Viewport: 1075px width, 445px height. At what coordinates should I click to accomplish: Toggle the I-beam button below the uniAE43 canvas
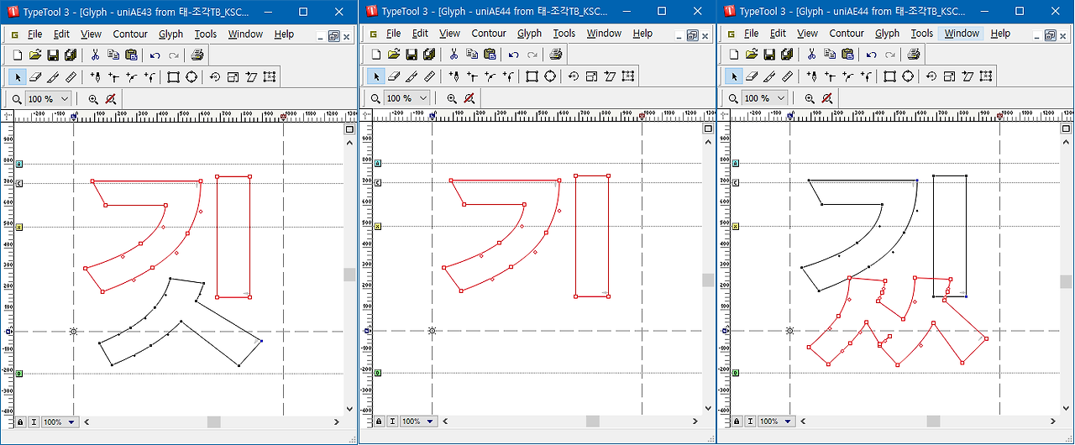[x=33, y=421]
